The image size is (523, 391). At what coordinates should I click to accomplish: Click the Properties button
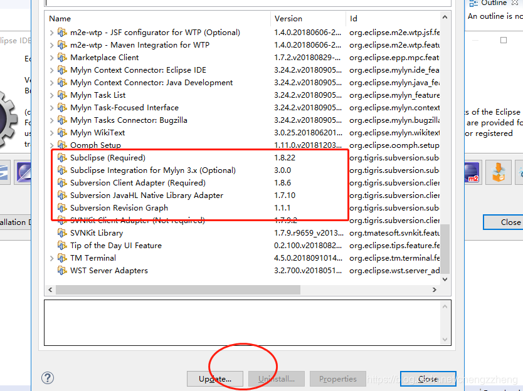[338, 379]
